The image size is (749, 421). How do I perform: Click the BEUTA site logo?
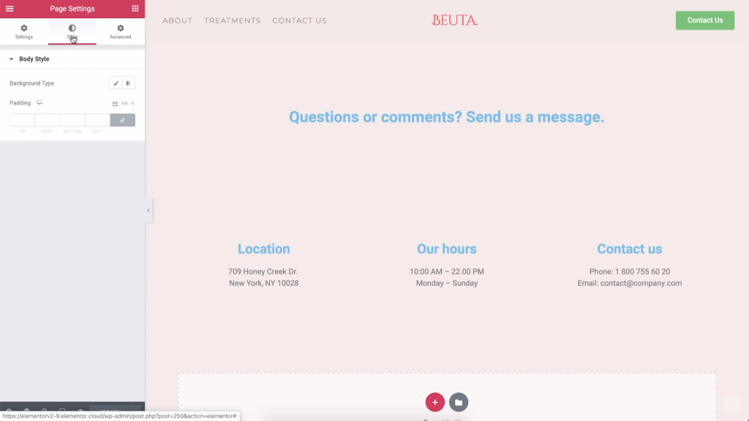click(x=454, y=20)
